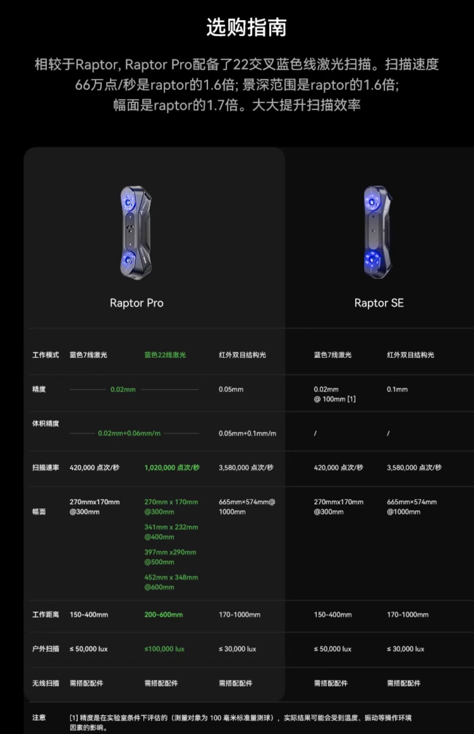Viewport: 474px width, 734px height.
Task: Click the 工作距离 row label
Action: coord(45,615)
